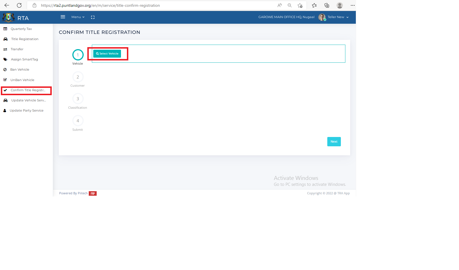Image resolution: width=459 pixels, height=270 pixels.
Task: Enter fullscreen mode via expand icon
Action: 93,17
